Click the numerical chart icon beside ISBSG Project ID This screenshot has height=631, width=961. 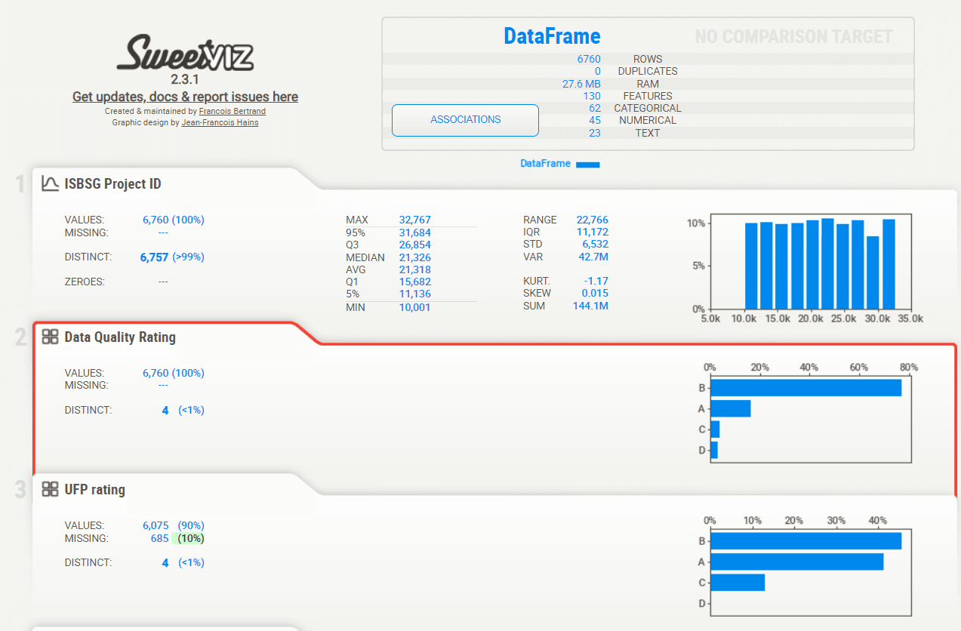click(50, 183)
